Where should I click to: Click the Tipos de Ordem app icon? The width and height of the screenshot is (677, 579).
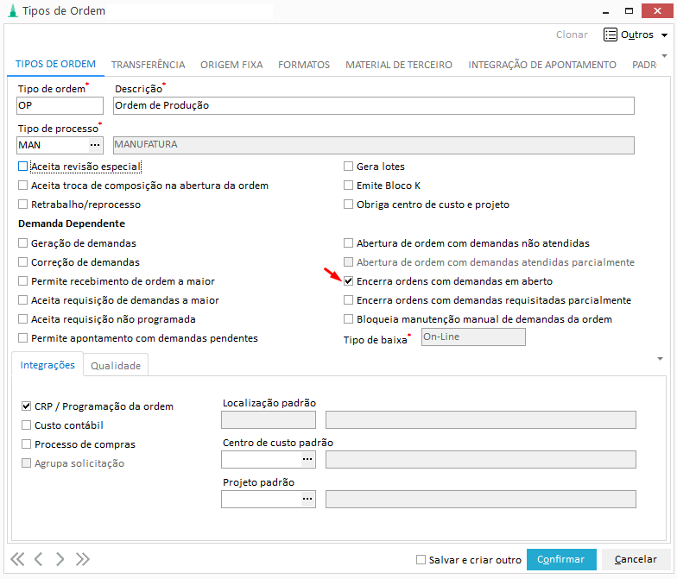coord(13,10)
